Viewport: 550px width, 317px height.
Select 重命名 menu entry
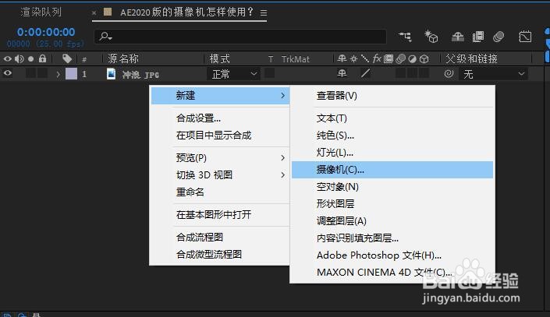pyautogui.click(x=220, y=192)
